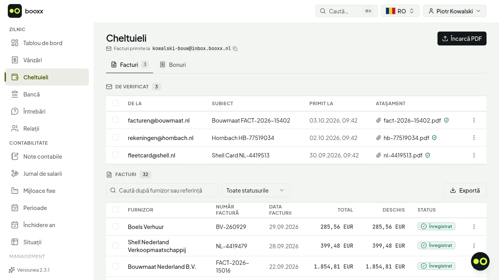The image size is (499, 280).
Task: Click the Exportă button
Action: (465, 190)
